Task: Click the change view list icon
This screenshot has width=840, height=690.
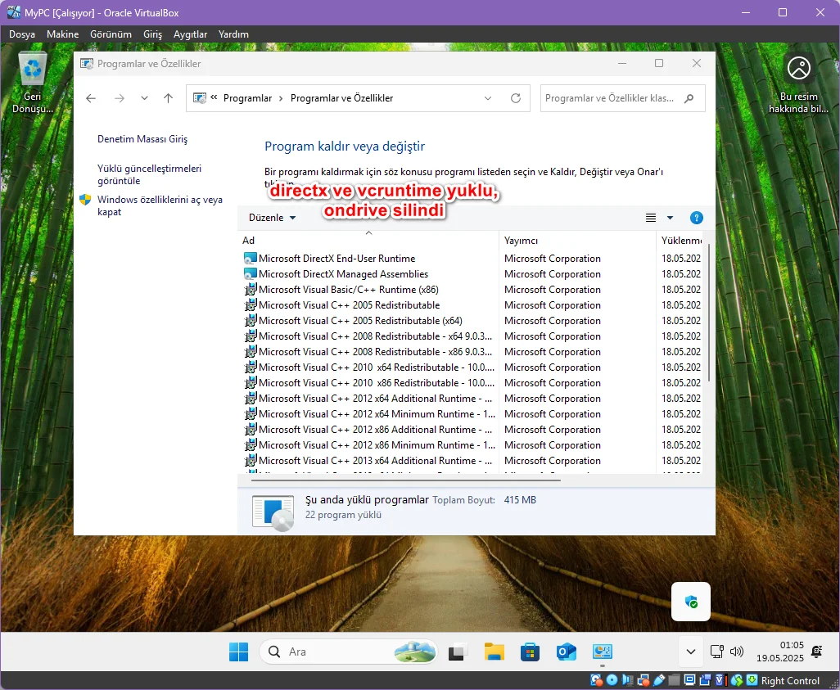Action: coord(651,218)
